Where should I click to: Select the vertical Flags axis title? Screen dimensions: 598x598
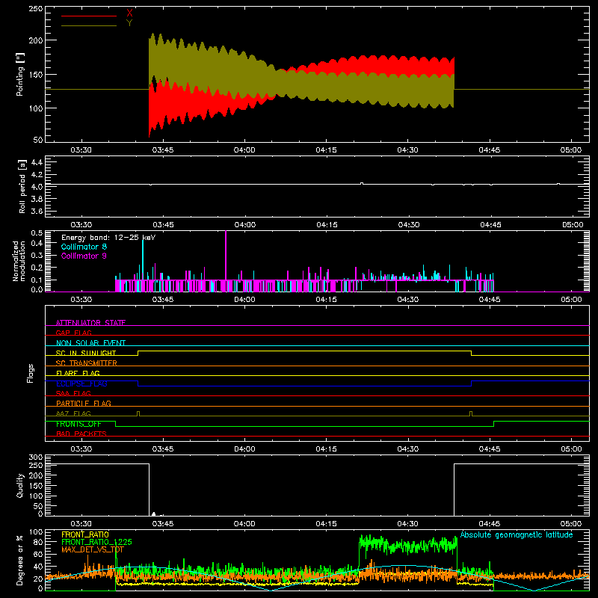[31, 373]
